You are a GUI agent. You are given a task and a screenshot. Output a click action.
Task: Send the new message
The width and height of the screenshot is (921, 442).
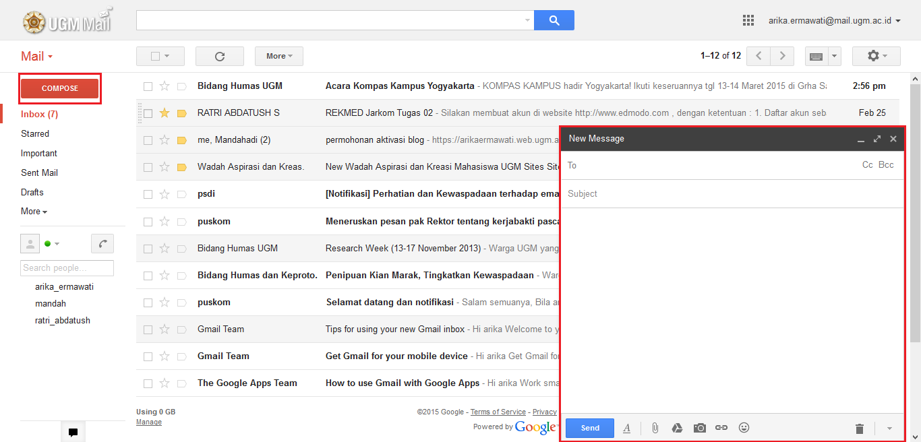590,428
